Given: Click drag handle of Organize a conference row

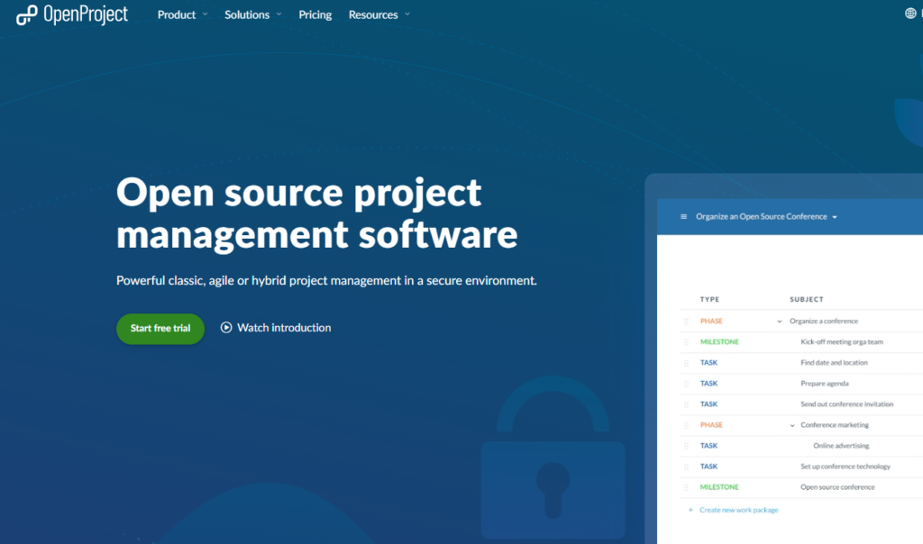Looking at the screenshot, I should tap(686, 322).
